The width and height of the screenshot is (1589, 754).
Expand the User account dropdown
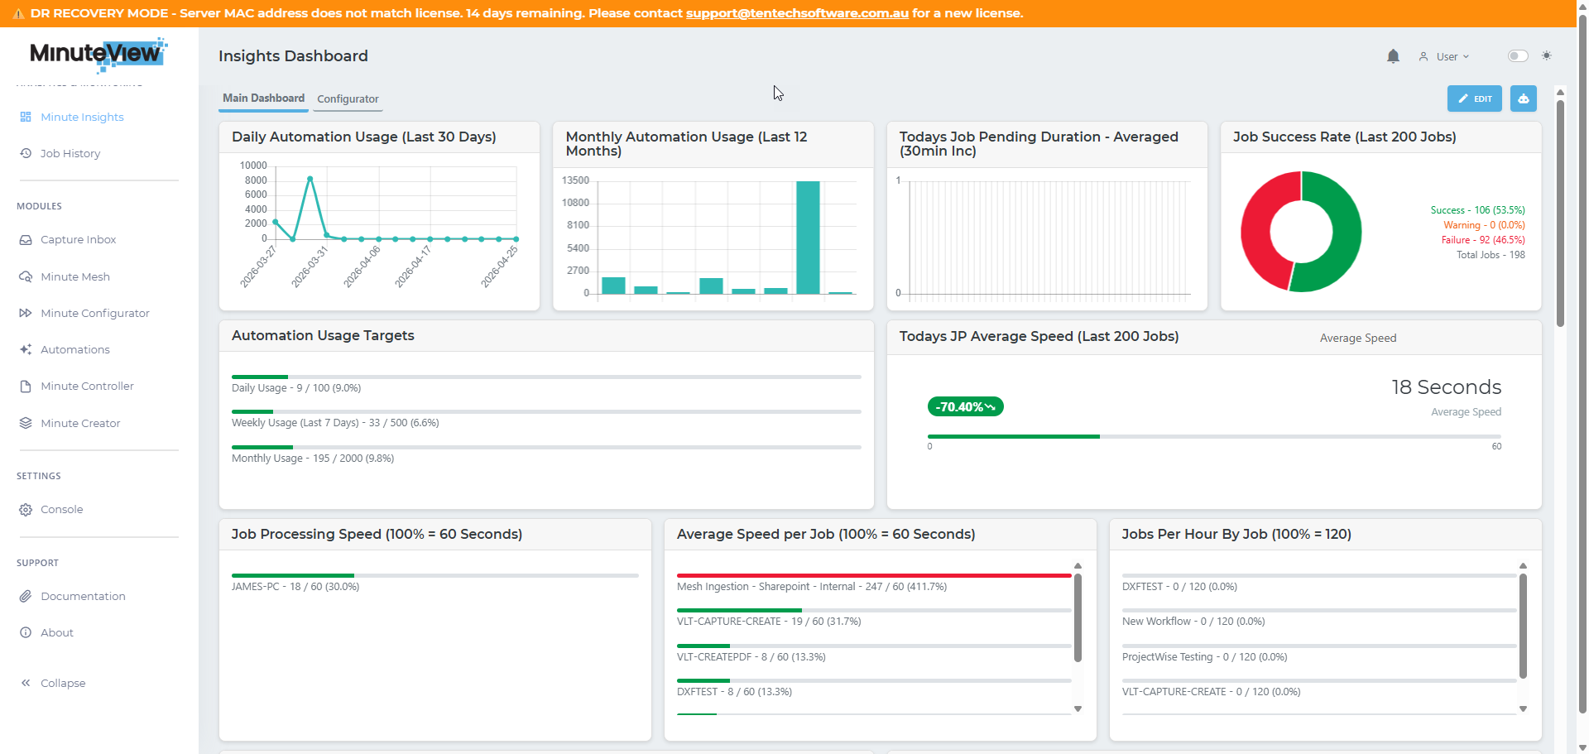click(1445, 57)
